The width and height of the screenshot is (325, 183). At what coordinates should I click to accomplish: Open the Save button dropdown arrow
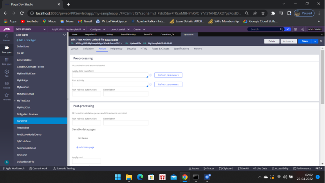coord(315,41)
